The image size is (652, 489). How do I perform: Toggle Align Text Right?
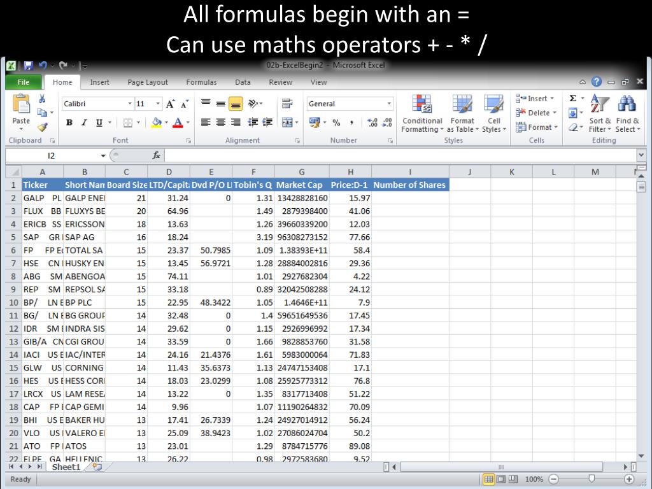coord(236,122)
